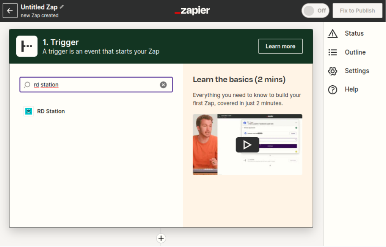
Task: Click the Learn more button
Action: pyautogui.click(x=280, y=46)
